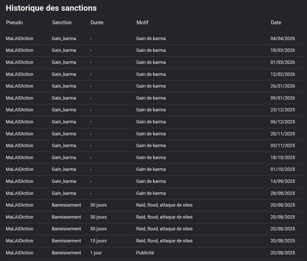Select the Durée column header

coord(97,22)
